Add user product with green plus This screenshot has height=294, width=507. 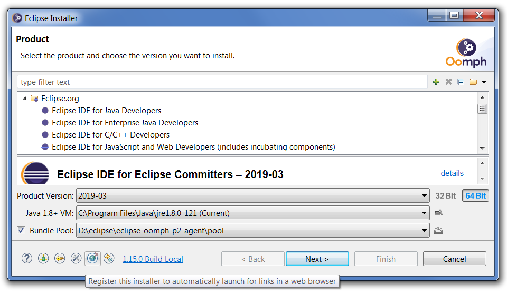coord(436,82)
